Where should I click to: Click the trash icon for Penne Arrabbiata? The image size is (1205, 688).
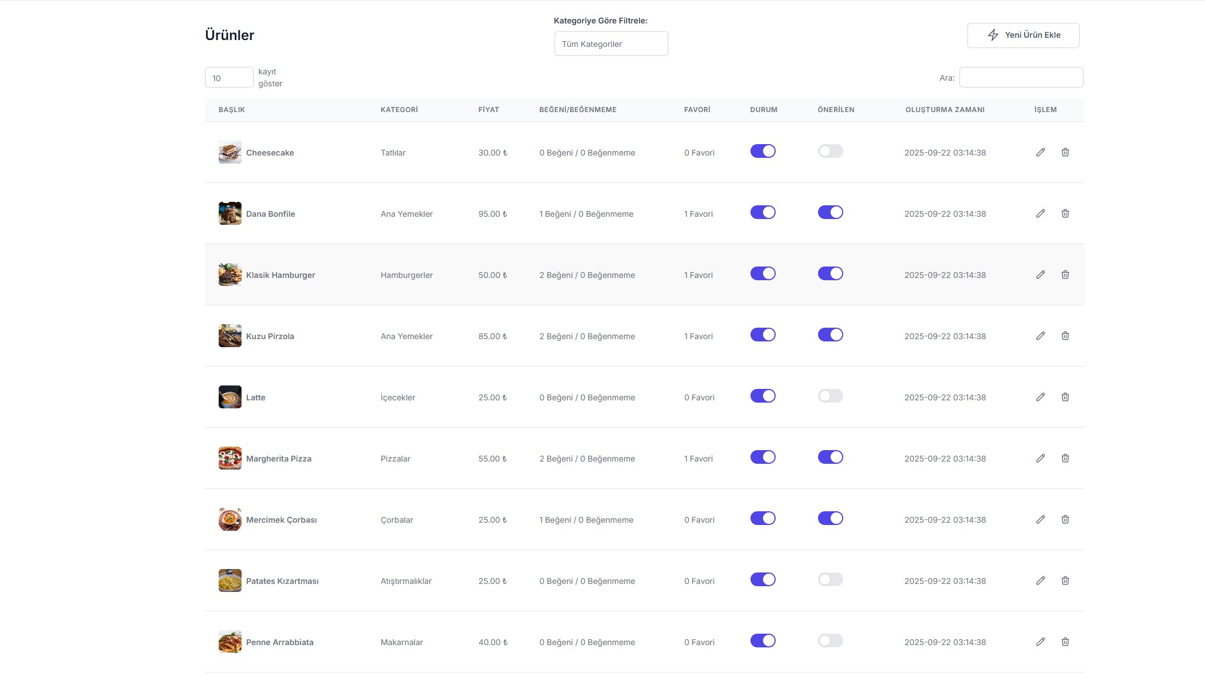pos(1065,642)
